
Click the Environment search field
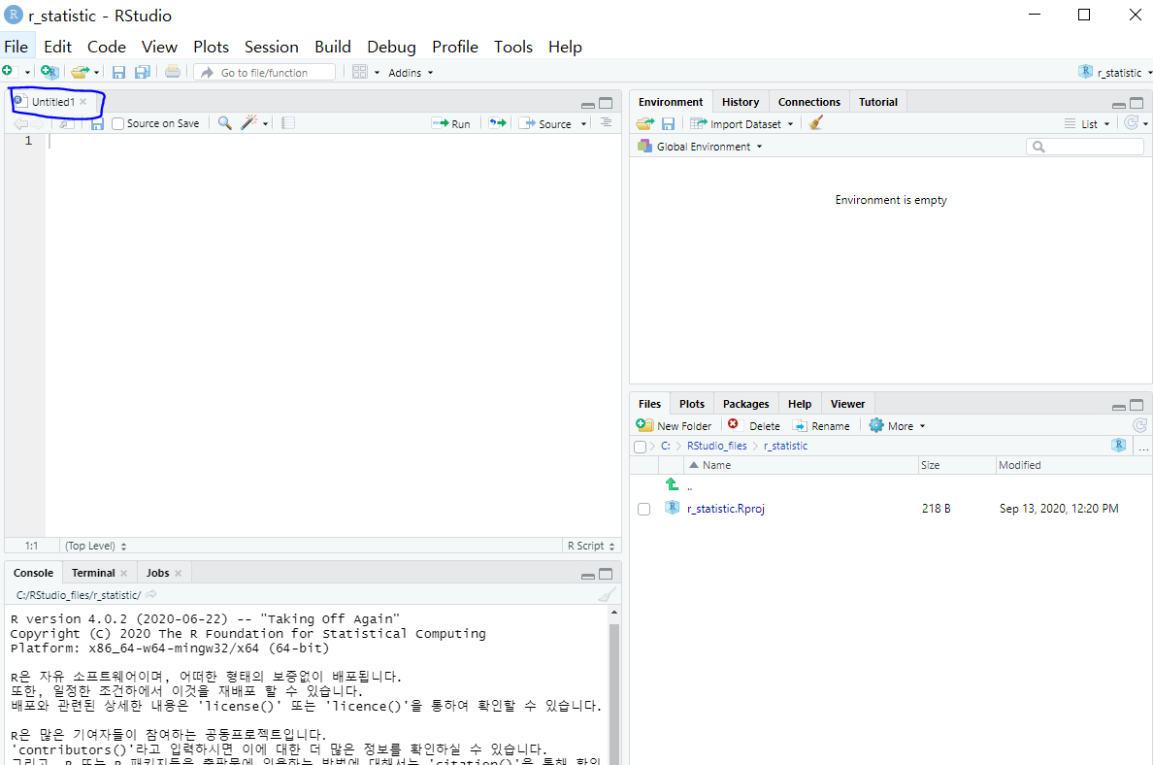[1085, 146]
